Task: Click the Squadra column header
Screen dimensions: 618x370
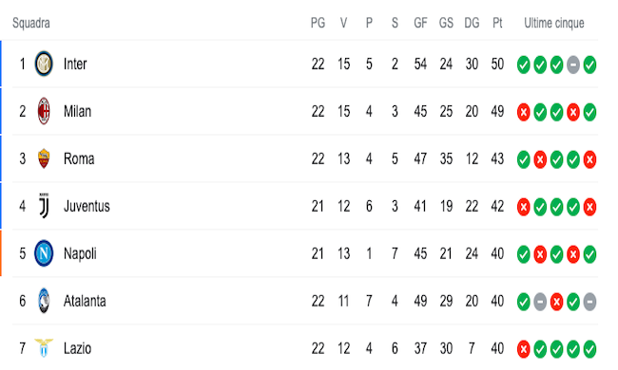Action: tap(31, 23)
